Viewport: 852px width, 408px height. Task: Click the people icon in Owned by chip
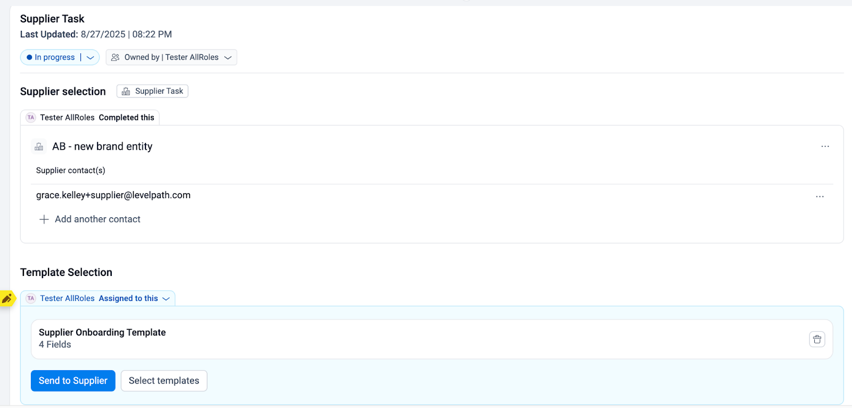click(x=115, y=58)
